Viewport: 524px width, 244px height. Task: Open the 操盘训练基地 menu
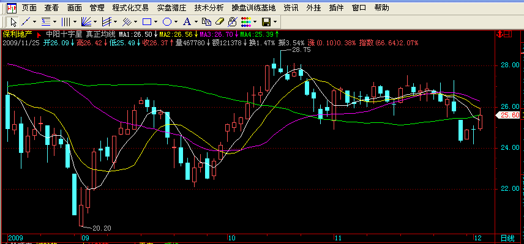point(253,8)
